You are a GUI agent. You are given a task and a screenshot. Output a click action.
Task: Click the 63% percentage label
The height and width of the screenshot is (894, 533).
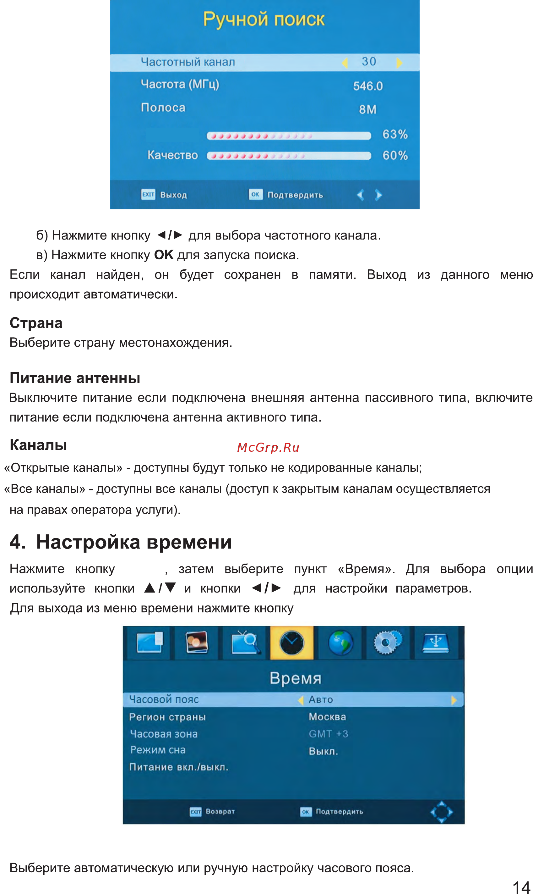[395, 135]
